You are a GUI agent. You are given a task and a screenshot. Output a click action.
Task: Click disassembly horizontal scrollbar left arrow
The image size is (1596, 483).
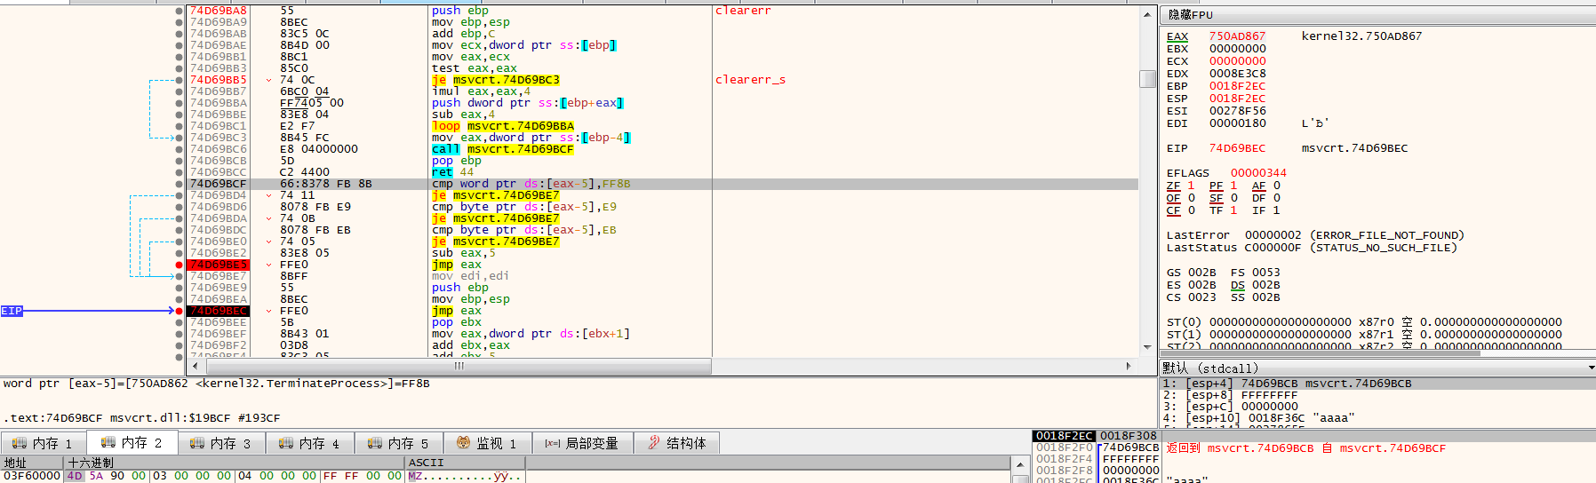click(x=197, y=366)
